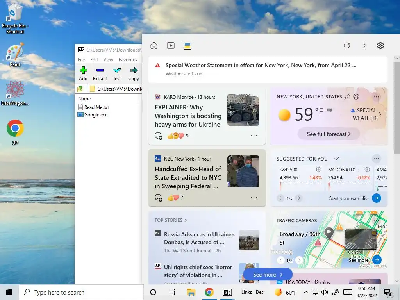Open the news feed Home icon
This screenshot has width=400, height=300.
(154, 45)
